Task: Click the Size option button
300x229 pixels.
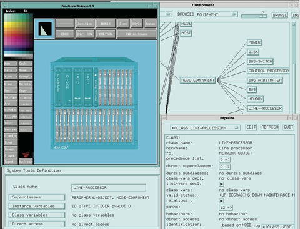Action: pos(123,24)
